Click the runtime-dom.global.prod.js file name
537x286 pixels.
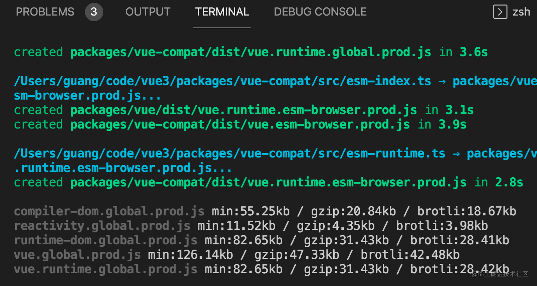105,240
